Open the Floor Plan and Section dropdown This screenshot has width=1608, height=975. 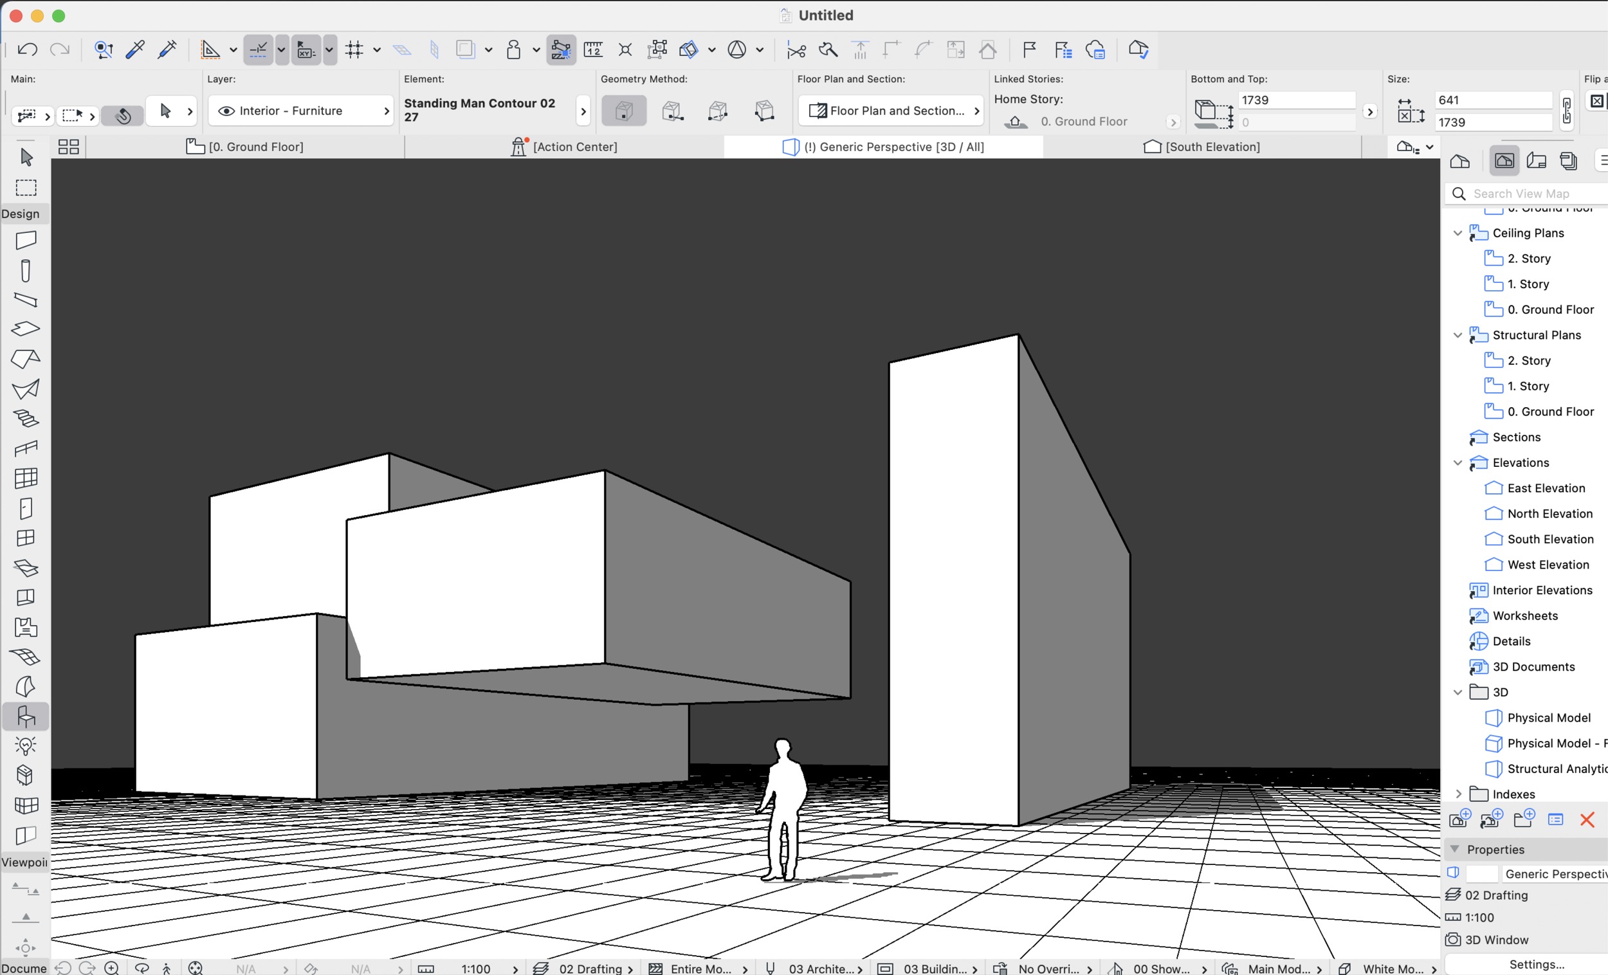coord(891,111)
